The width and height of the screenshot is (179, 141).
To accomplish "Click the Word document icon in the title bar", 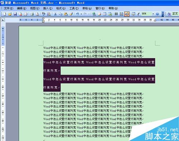I will 2,3.
